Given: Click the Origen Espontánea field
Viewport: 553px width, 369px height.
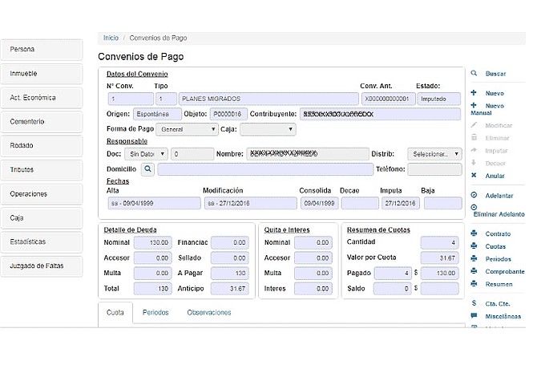Looking at the screenshot, I should pyautogui.click(x=157, y=114).
